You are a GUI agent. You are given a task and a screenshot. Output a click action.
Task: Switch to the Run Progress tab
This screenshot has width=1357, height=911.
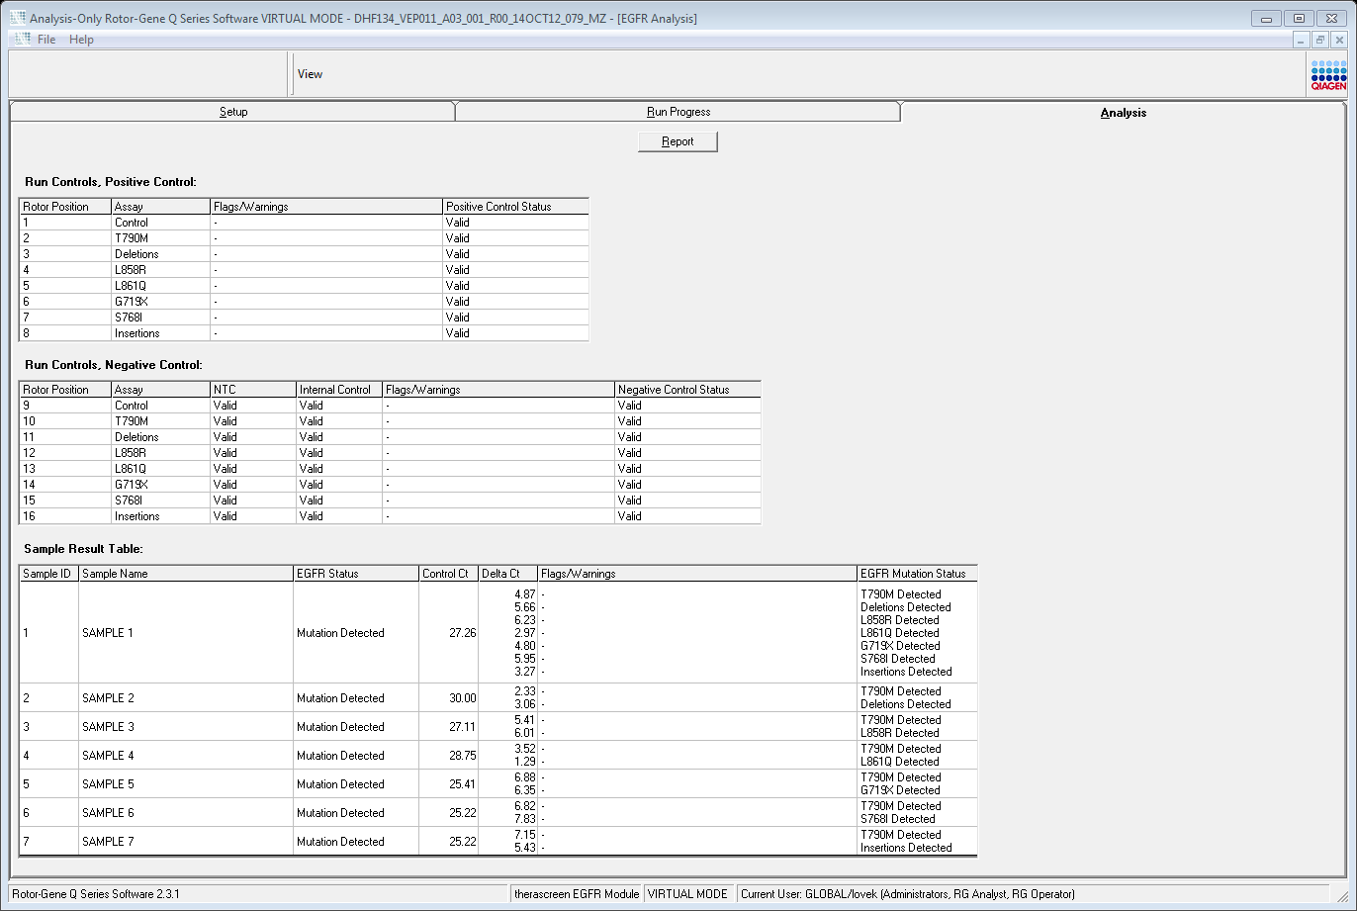coord(678,112)
